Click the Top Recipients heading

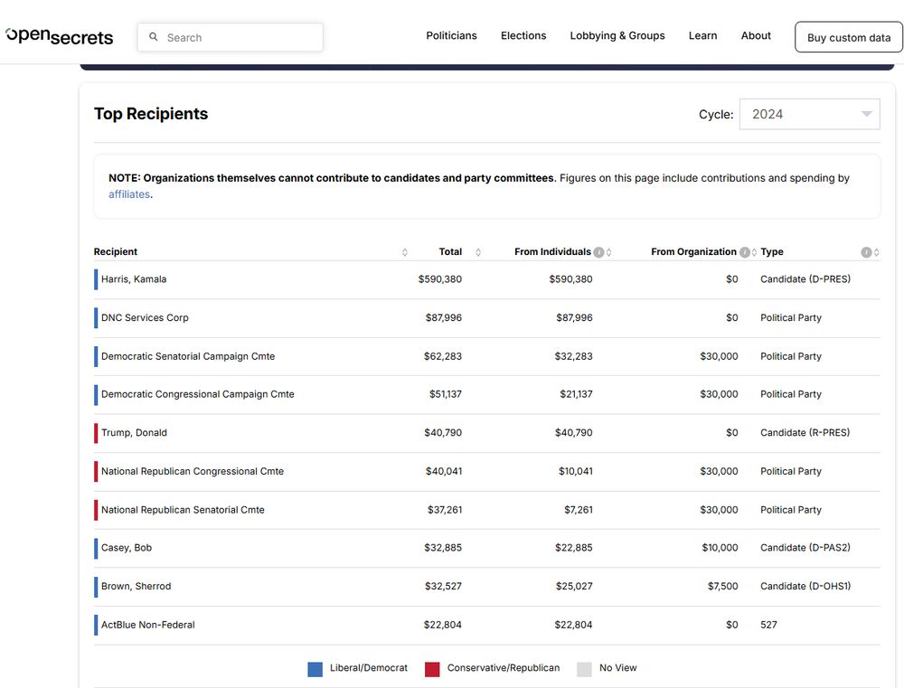point(151,114)
